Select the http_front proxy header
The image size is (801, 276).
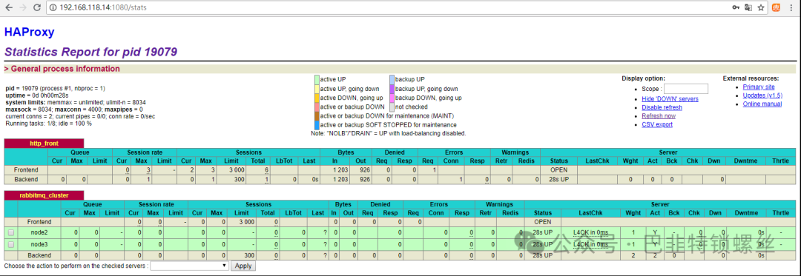coord(44,144)
